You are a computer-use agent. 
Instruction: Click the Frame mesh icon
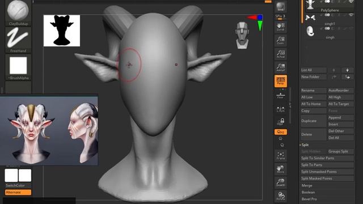(x=281, y=155)
